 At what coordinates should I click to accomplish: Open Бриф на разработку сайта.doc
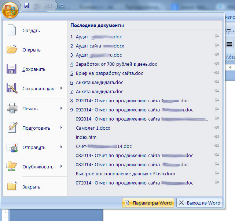107,73
